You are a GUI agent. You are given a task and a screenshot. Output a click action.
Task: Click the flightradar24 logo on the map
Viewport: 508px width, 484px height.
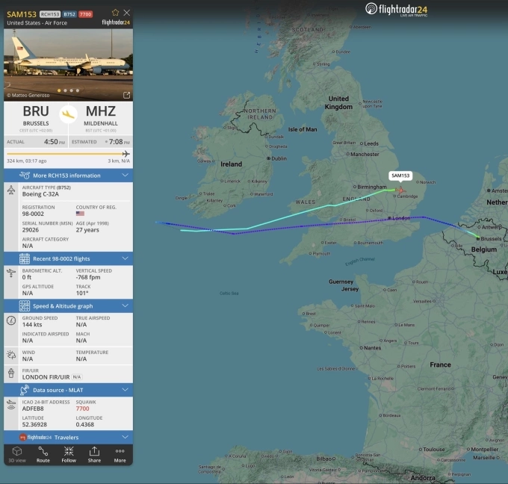click(396, 10)
